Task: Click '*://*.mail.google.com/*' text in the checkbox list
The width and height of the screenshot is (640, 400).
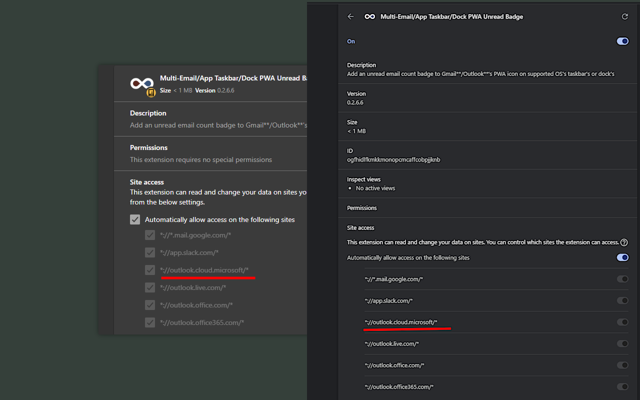Action: pos(195,235)
